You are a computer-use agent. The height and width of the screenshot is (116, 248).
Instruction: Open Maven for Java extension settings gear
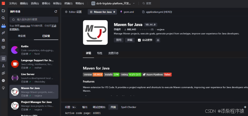click(158, 40)
